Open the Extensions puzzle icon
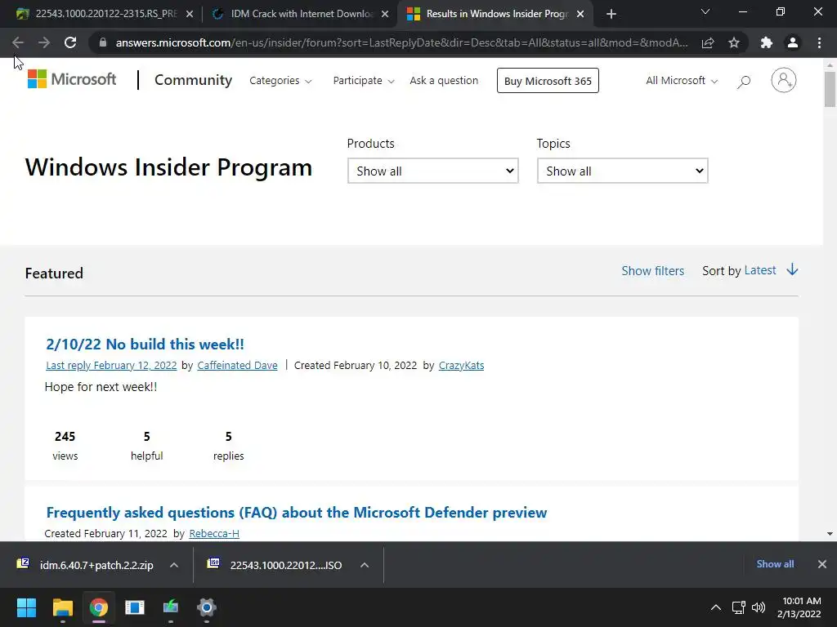 point(767,42)
